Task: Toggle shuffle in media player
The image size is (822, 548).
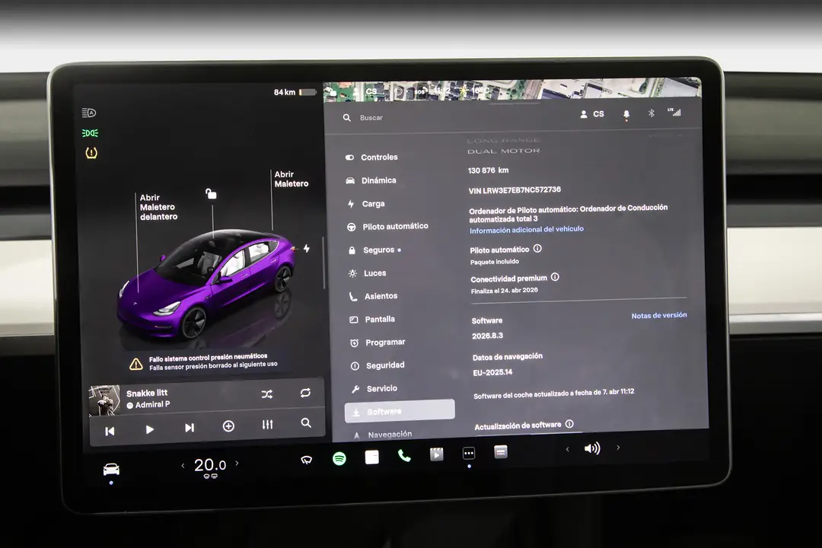Action: pos(267,394)
